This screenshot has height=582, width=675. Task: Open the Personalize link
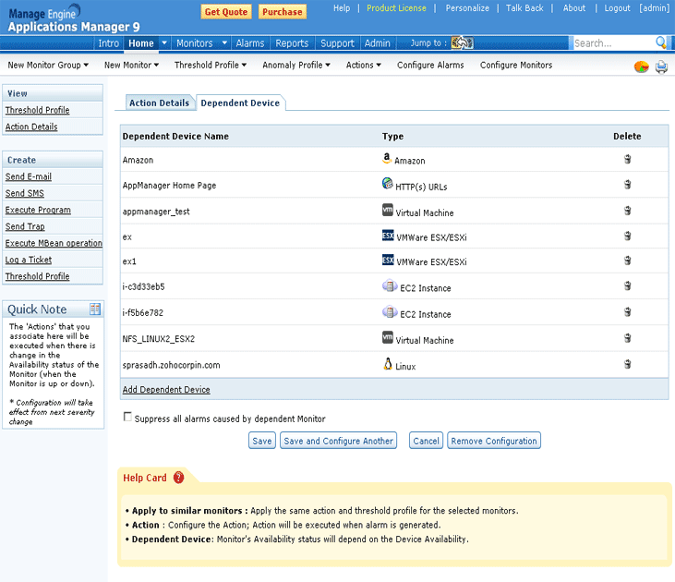click(467, 8)
